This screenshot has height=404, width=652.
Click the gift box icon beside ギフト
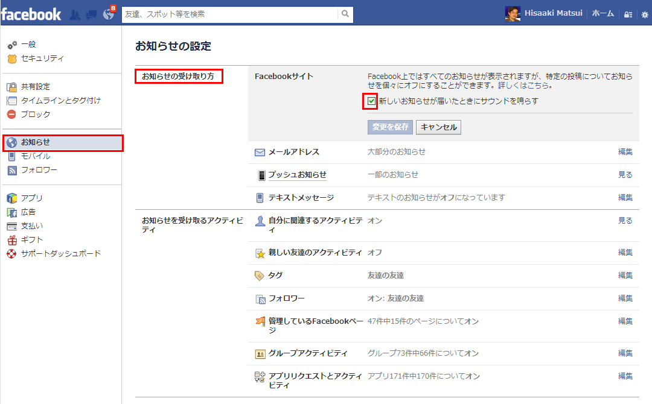coord(12,240)
